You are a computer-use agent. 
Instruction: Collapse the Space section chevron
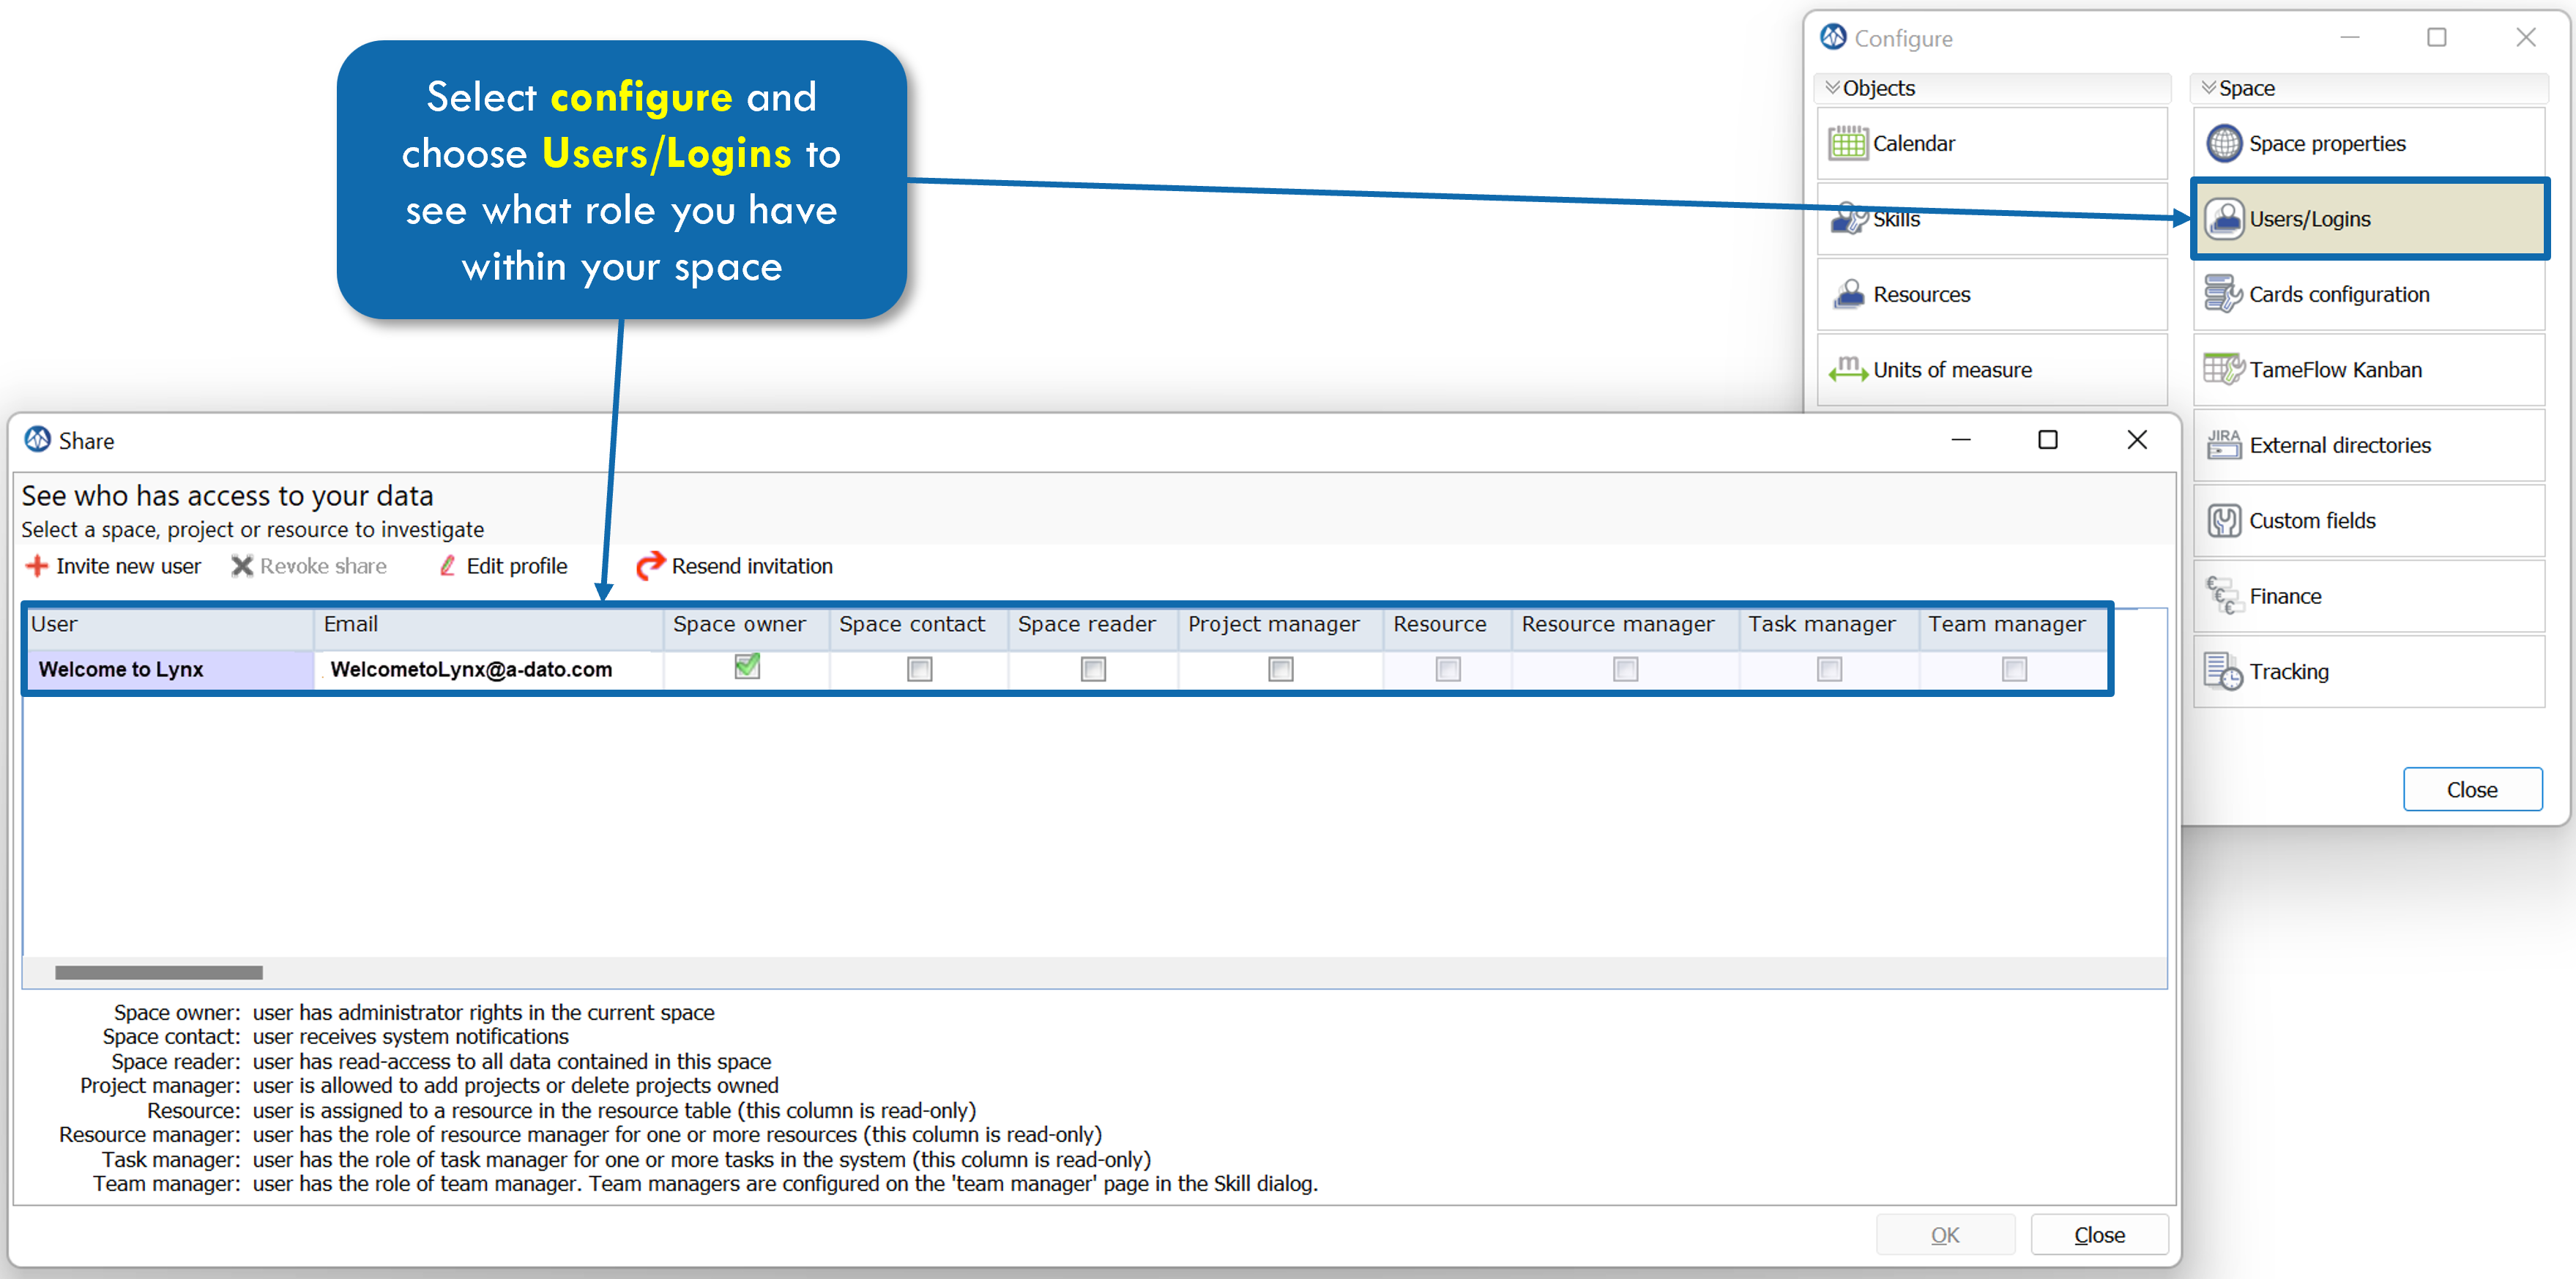2208,88
